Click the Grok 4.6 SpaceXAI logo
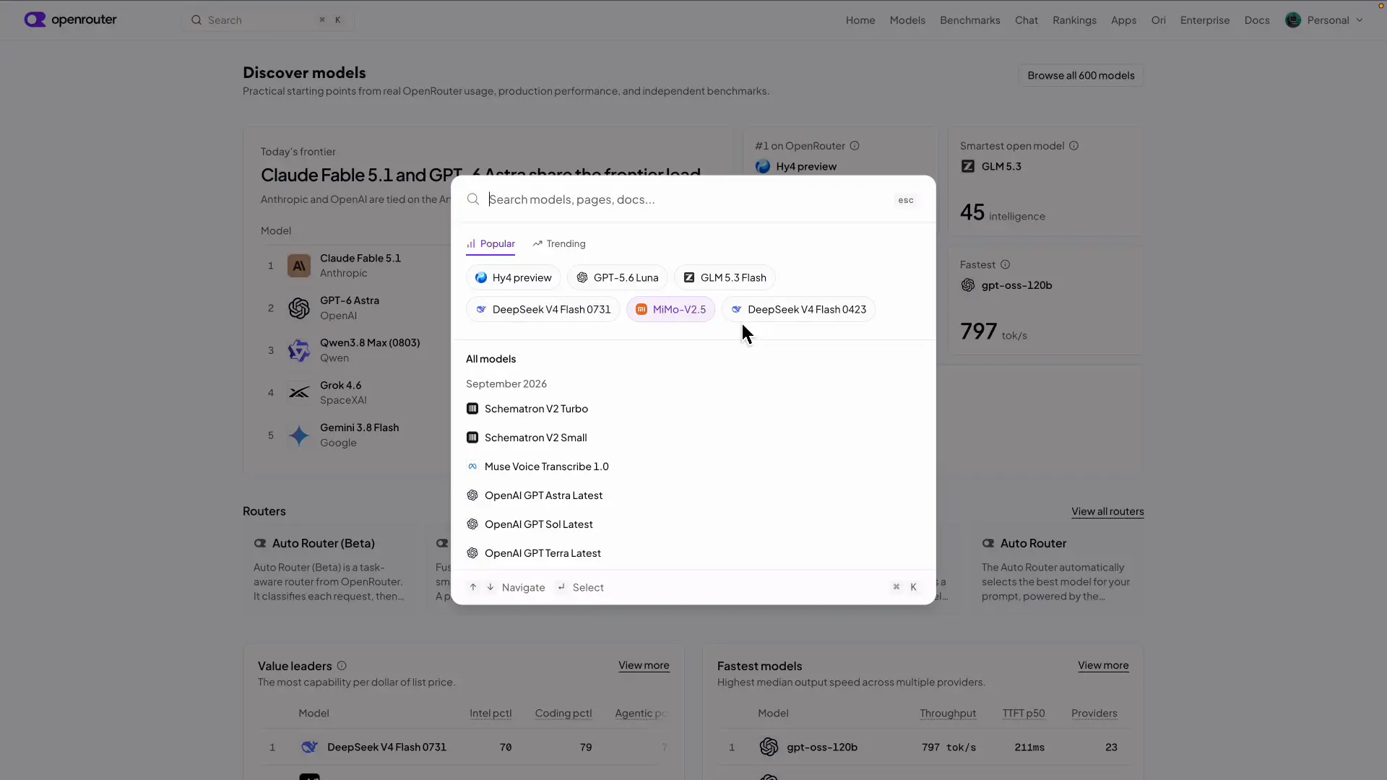Image resolution: width=1387 pixels, height=780 pixels. (299, 393)
